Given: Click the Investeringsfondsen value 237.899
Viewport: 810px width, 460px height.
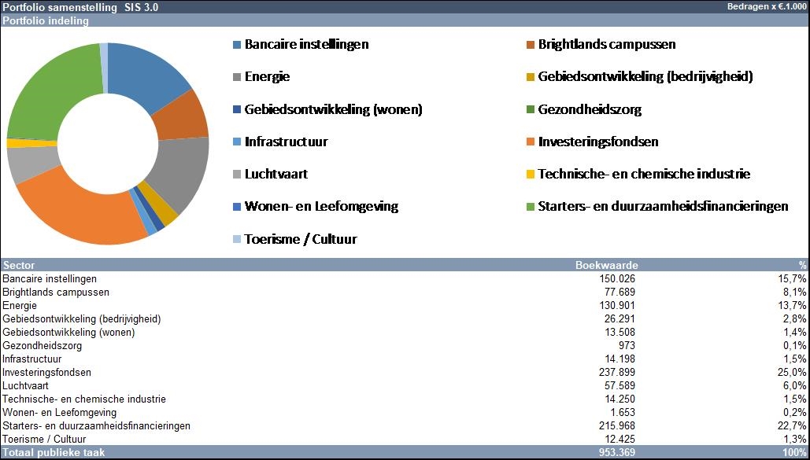Looking at the screenshot, I should tap(616, 373).
